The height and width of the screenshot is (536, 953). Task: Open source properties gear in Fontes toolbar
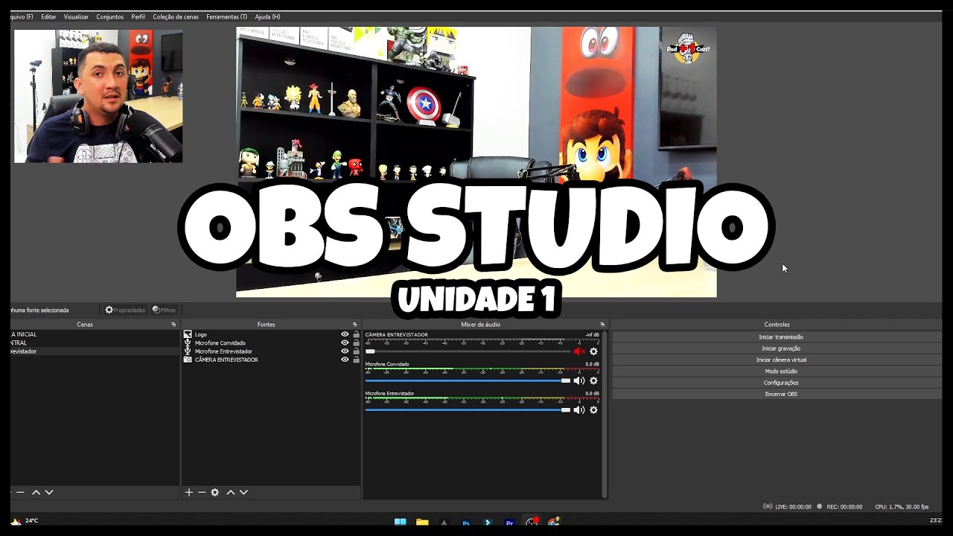(x=215, y=492)
